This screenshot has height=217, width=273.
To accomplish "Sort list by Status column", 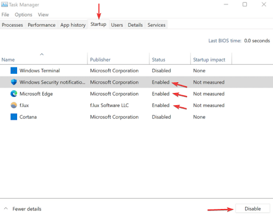I will coord(158,60).
